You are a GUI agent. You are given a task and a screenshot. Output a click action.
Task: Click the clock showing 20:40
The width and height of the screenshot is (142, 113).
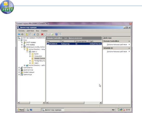[128, 110]
